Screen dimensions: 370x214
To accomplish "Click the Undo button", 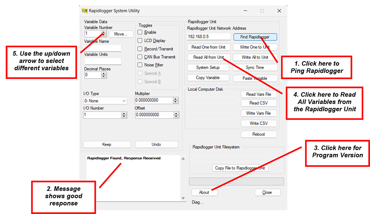I will 157,144.
